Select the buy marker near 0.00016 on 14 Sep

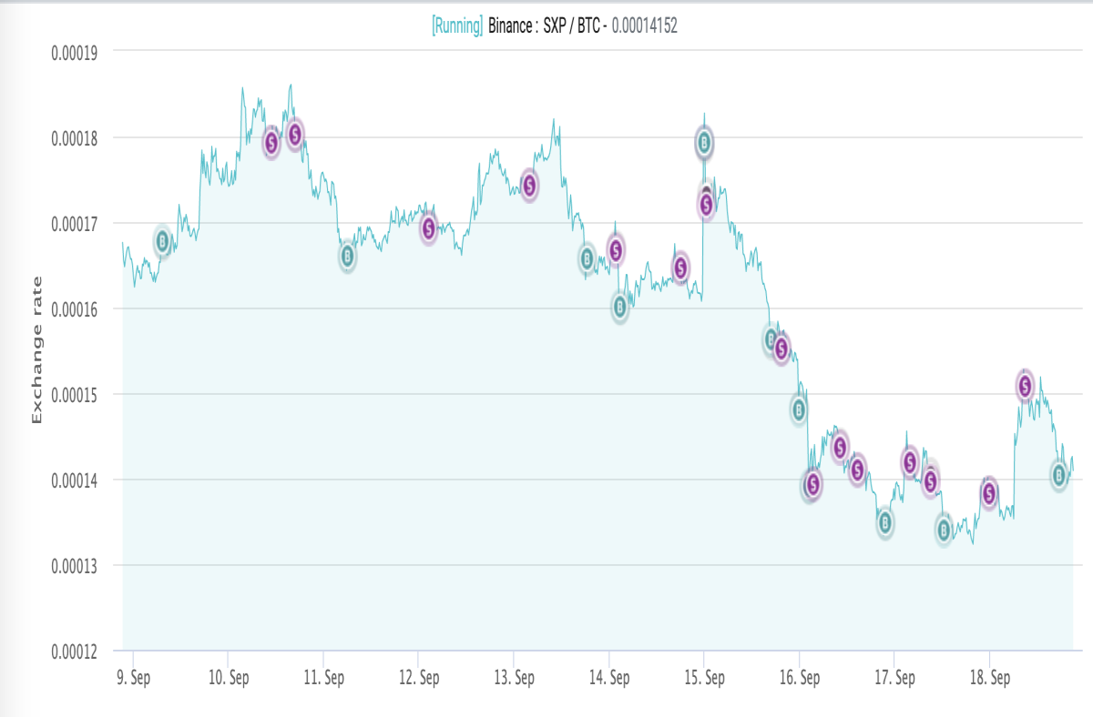tap(619, 308)
